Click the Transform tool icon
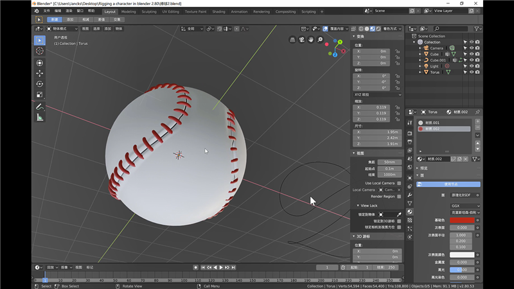Image resolution: width=514 pixels, height=289 pixels. click(x=40, y=63)
